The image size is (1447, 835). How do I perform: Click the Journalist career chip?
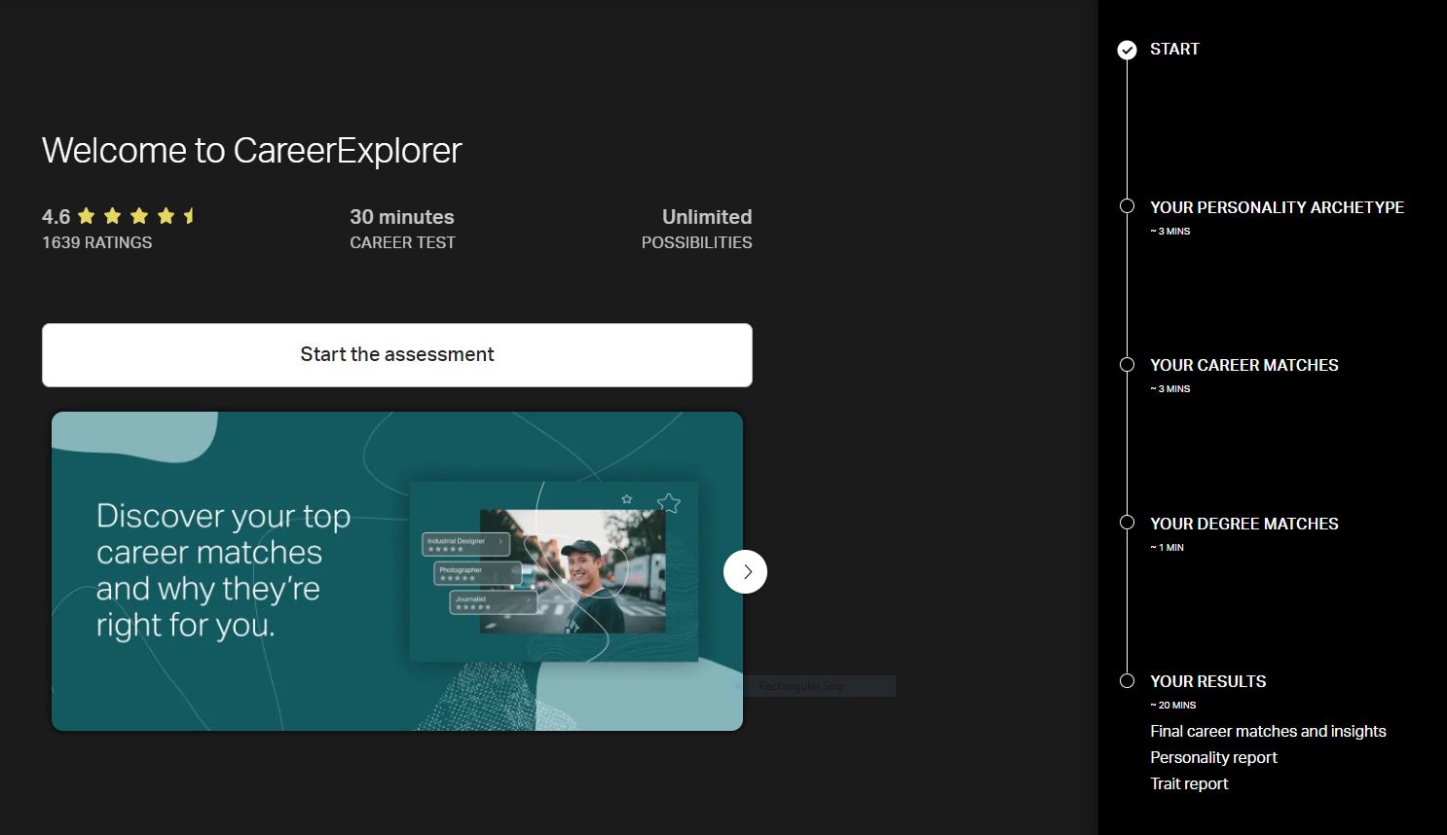tap(493, 602)
